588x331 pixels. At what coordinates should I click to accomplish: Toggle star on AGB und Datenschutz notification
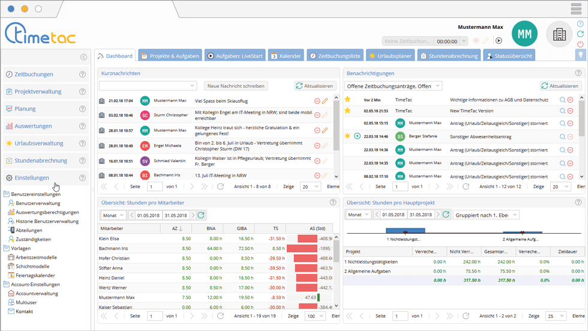pos(347,100)
